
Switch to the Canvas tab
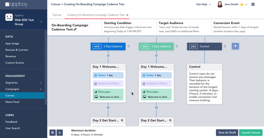point(57,15)
